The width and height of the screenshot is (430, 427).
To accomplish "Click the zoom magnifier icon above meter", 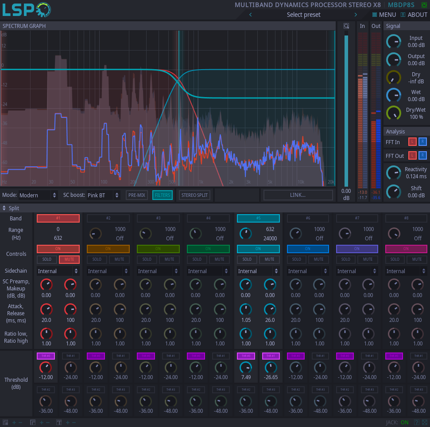I will point(346,26).
